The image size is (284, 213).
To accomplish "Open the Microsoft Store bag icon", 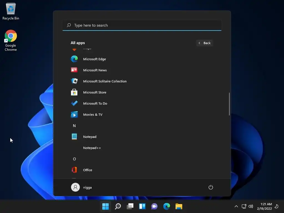I will (x=74, y=92).
